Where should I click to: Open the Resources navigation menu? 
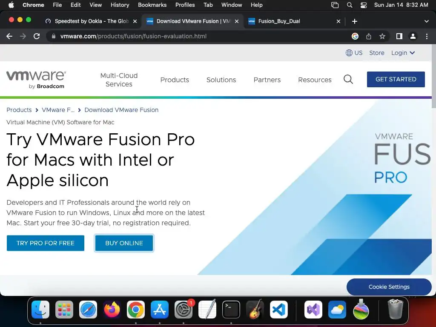[x=315, y=80]
